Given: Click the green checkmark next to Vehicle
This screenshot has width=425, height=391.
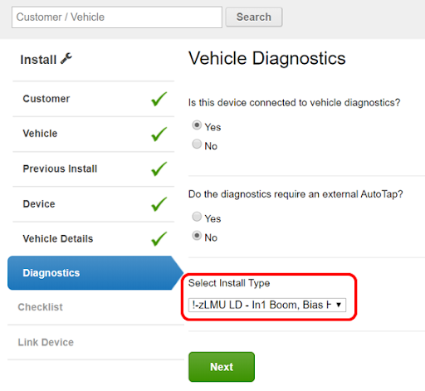Looking at the screenshot, I should pos(159,134).
